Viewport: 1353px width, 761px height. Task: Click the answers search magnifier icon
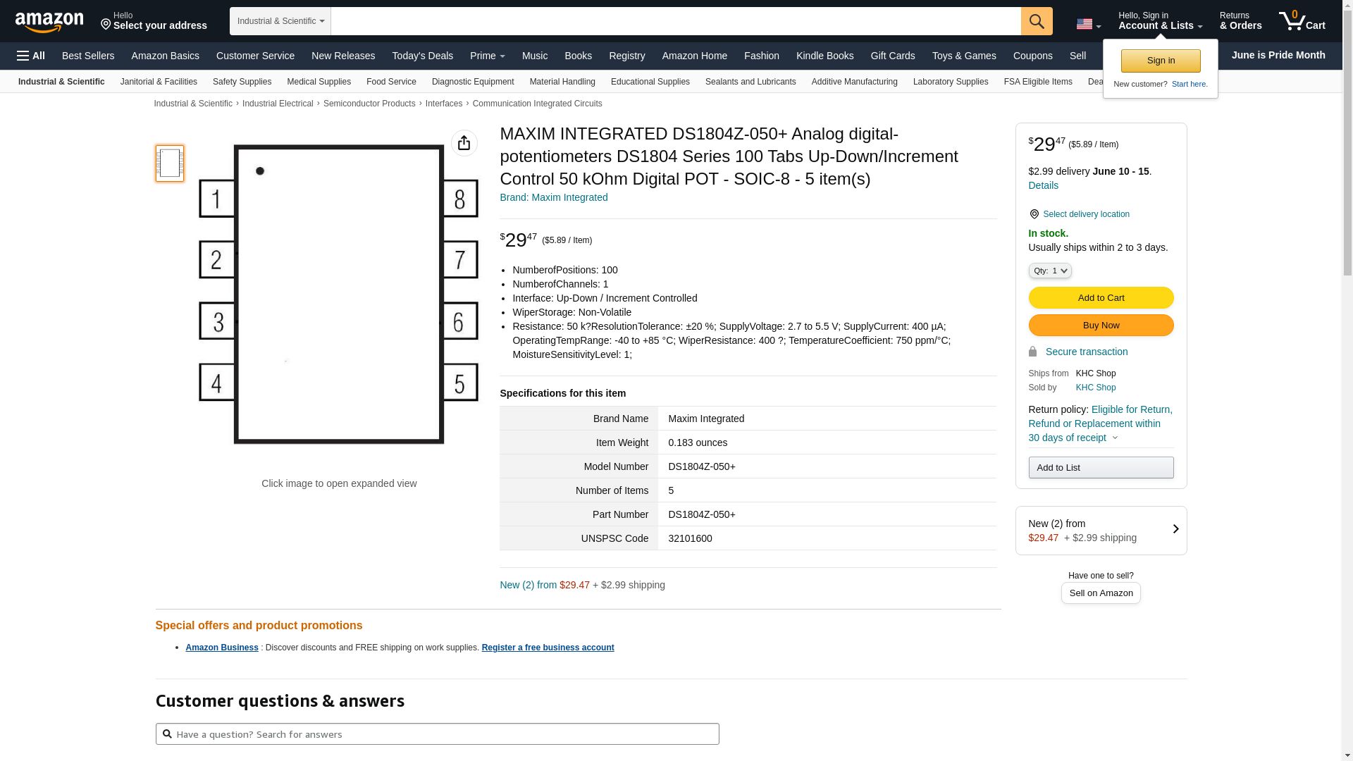point(167,734)
